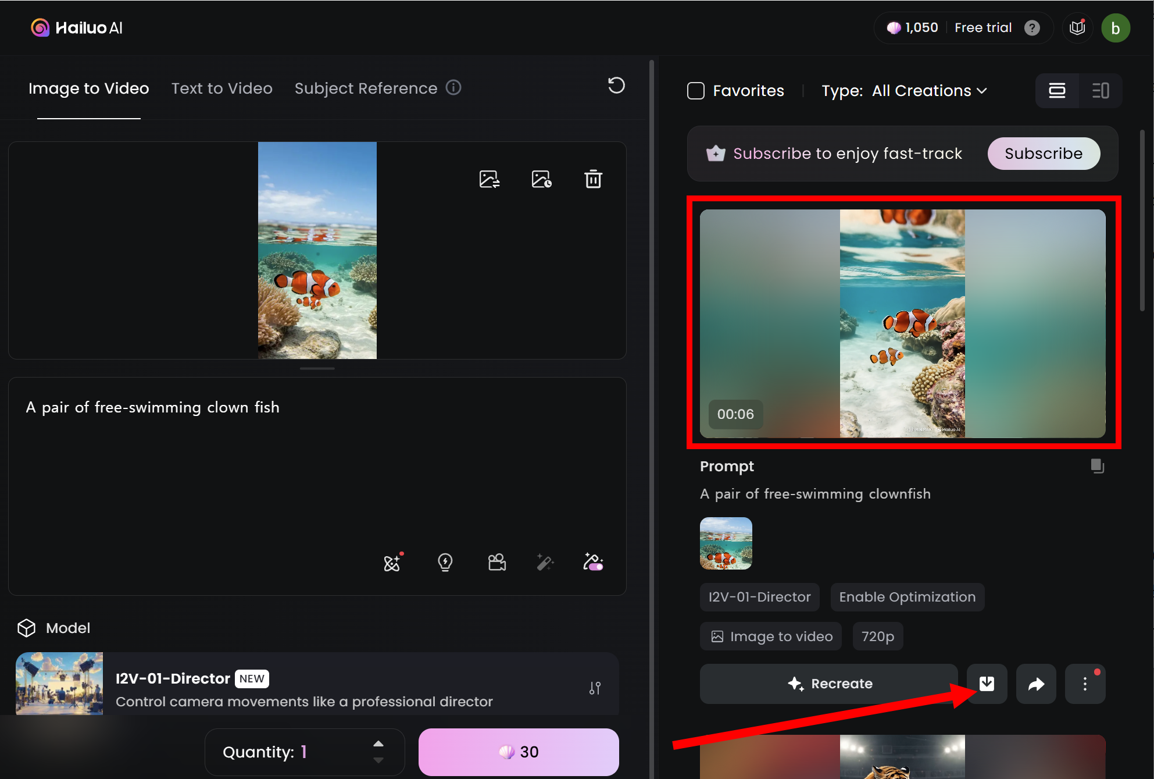This screenshot has height=779, width=1154.
Task: Click the Subscribe button
Action: 1043,154
